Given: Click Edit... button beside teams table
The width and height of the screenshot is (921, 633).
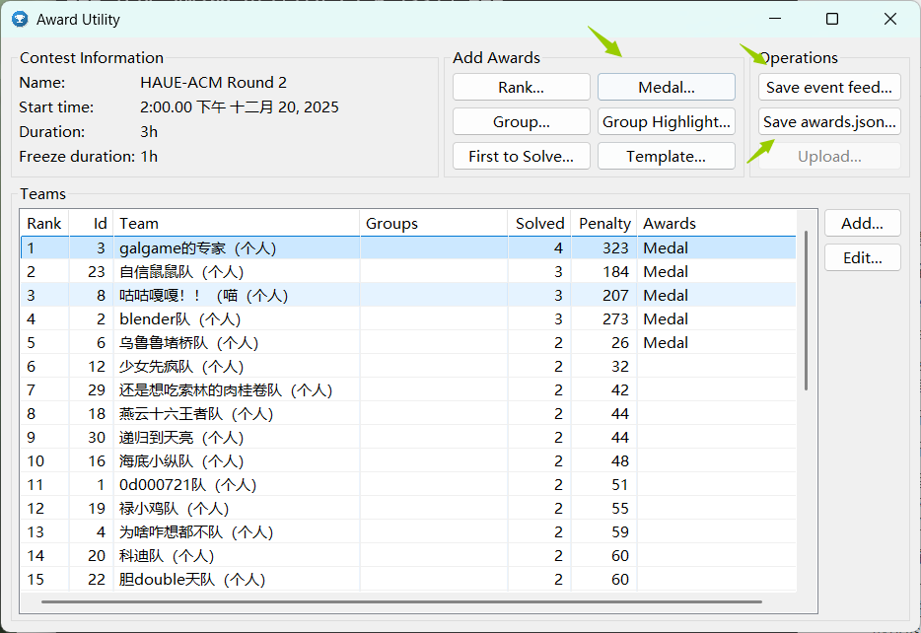Looking at the screenshot, I should click(x=862, y=258).
